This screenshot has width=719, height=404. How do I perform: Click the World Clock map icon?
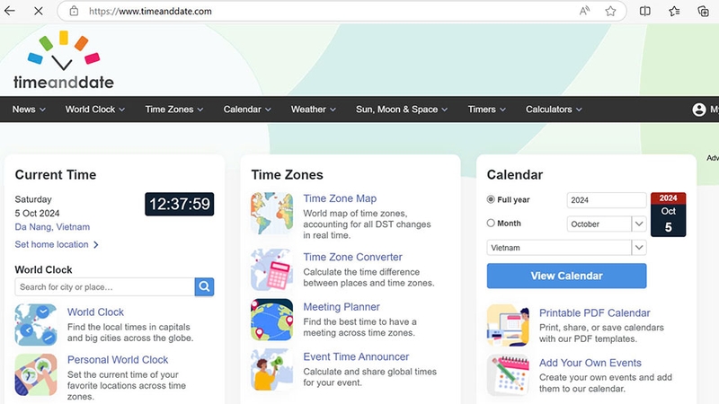tap(36, 325)
